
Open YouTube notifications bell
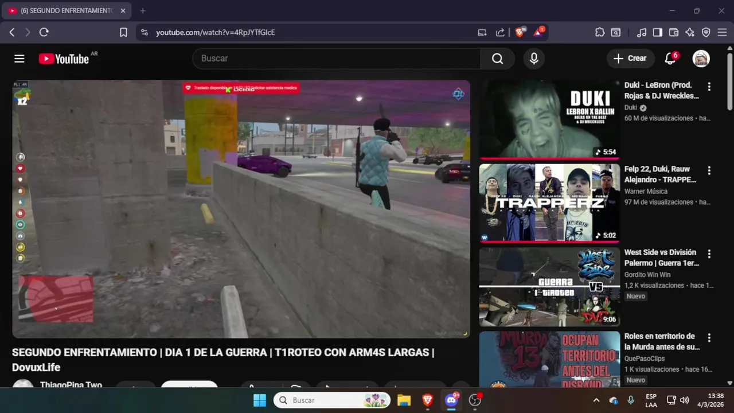[x=670, y=59]
